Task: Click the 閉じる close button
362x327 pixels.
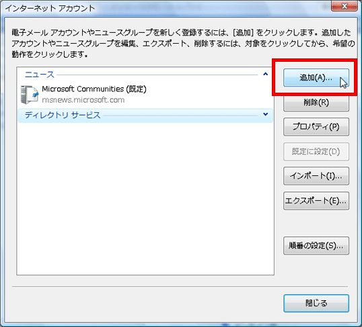Action: click(x=316, y=303)
